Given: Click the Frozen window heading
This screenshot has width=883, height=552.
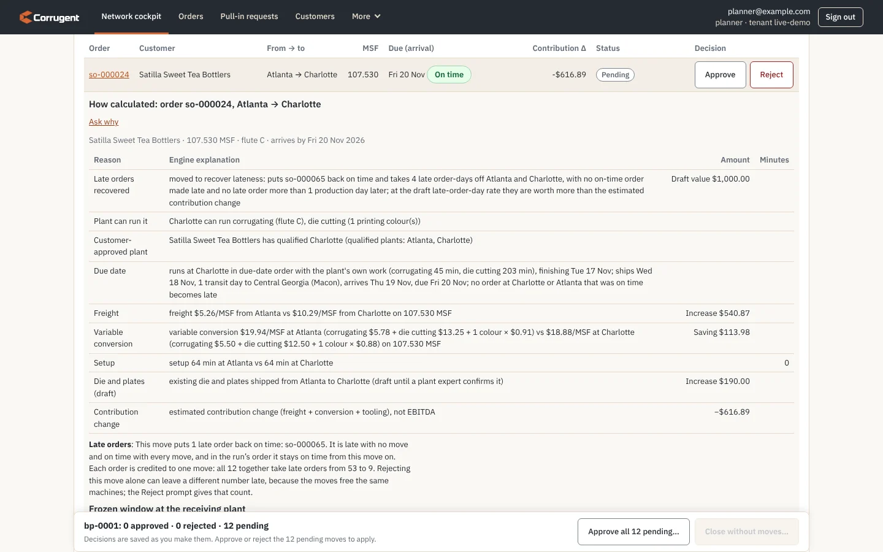Looking at the screenshot, I should tap(167, 508).
